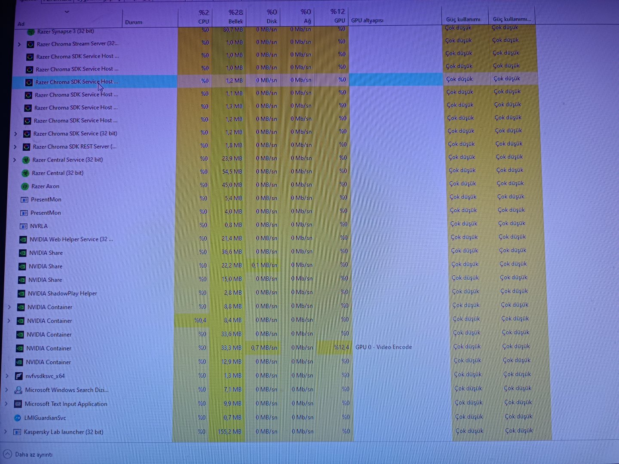The image size is (619, 464).
Task: Select the blue LMIGuardianSvc icon
Action: (x=18, y=418)
